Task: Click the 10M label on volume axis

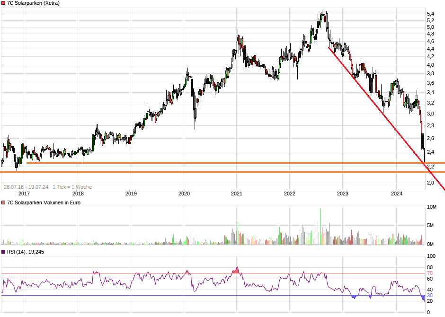Action: click(x=431, y=207)
